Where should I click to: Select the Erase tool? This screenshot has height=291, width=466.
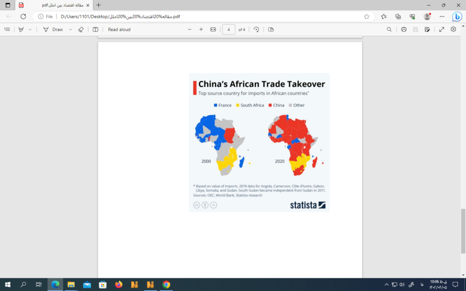point(81,30)
